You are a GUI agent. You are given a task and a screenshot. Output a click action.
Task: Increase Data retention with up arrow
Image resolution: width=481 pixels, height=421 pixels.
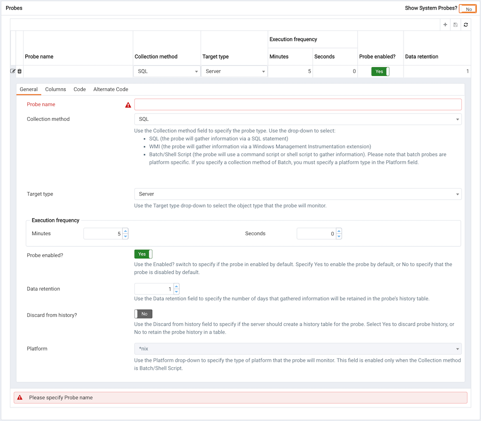176,286
